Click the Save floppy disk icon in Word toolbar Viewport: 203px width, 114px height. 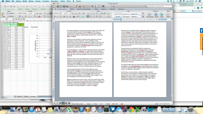tap(64, 6)
